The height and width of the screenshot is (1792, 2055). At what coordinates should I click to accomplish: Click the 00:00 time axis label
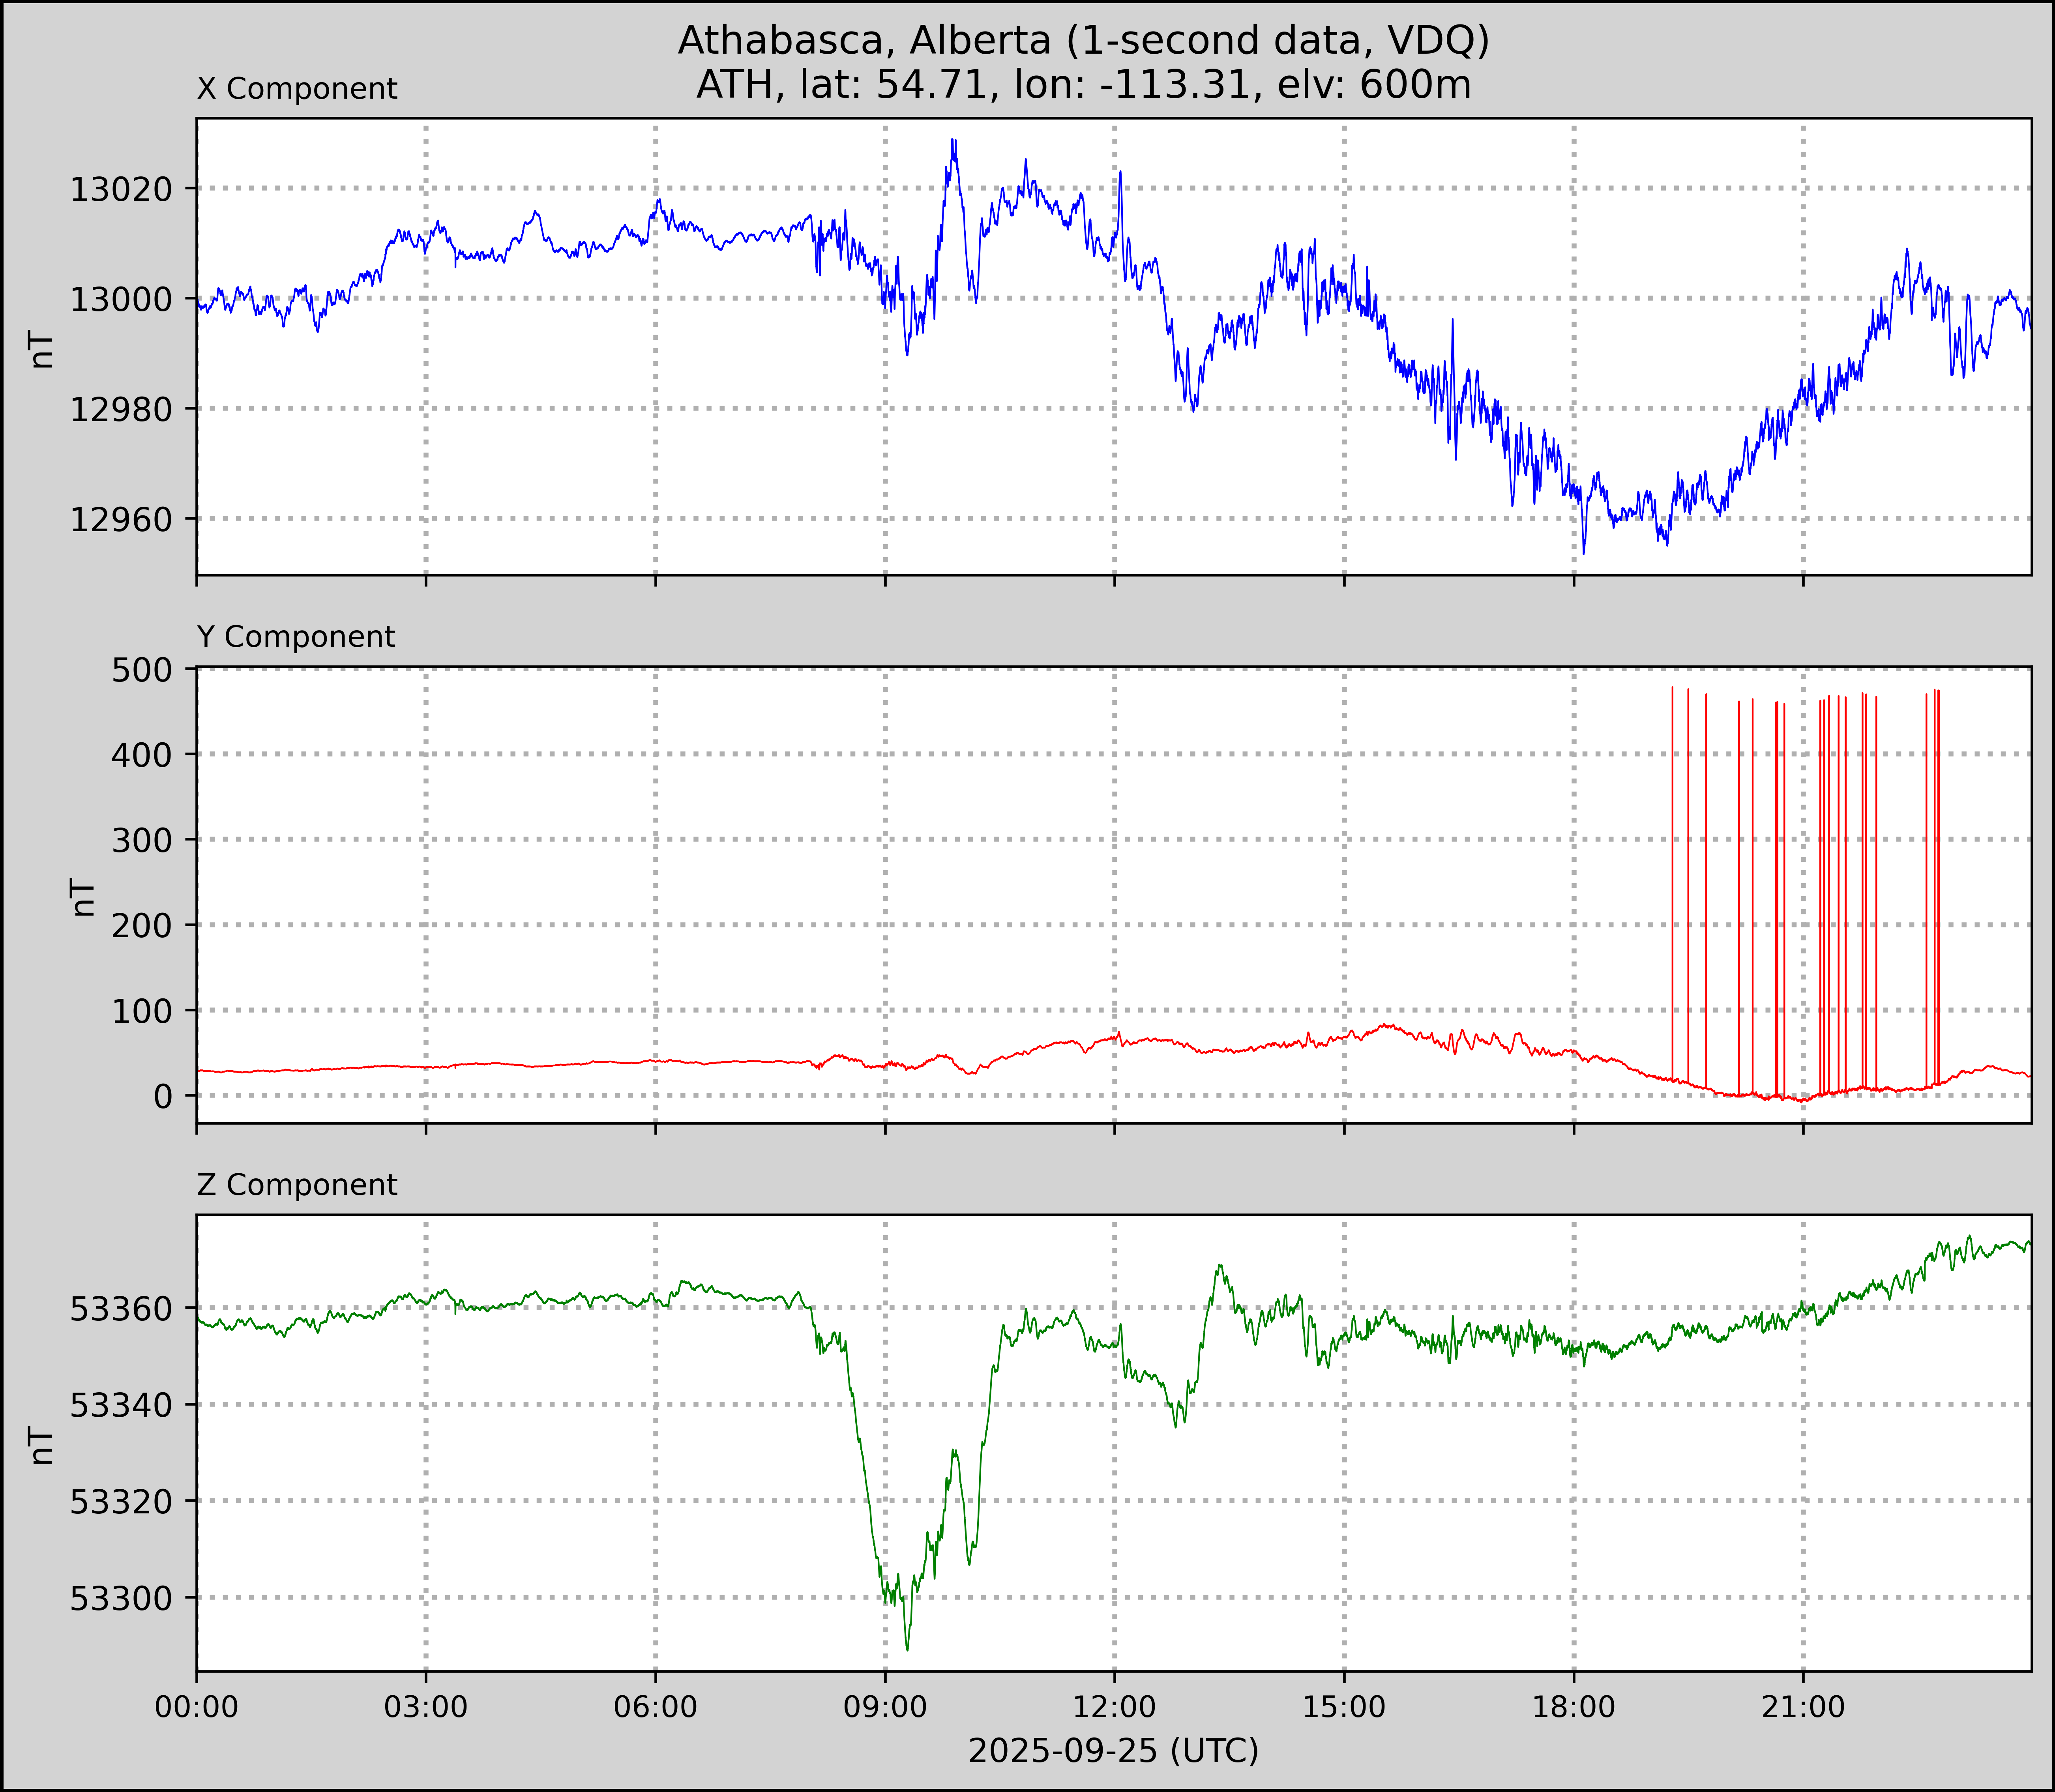pyautogui.click(x=197, y=1706)
